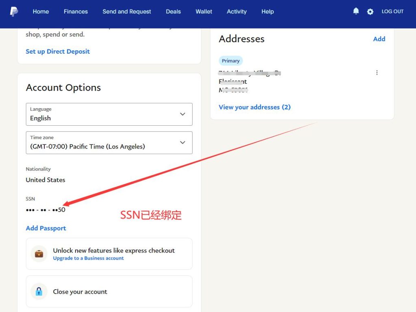416x312 pixels.
Task: Expand the Language dropdown chevron
Action: (182, 114)
